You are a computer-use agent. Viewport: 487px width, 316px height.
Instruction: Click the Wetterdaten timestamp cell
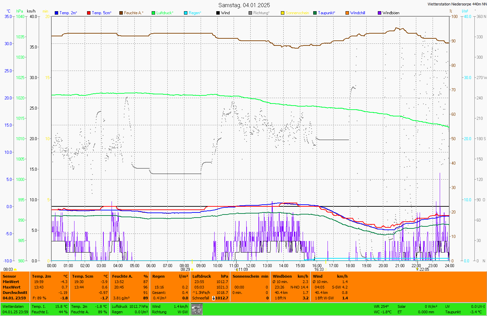pos(15,309)
